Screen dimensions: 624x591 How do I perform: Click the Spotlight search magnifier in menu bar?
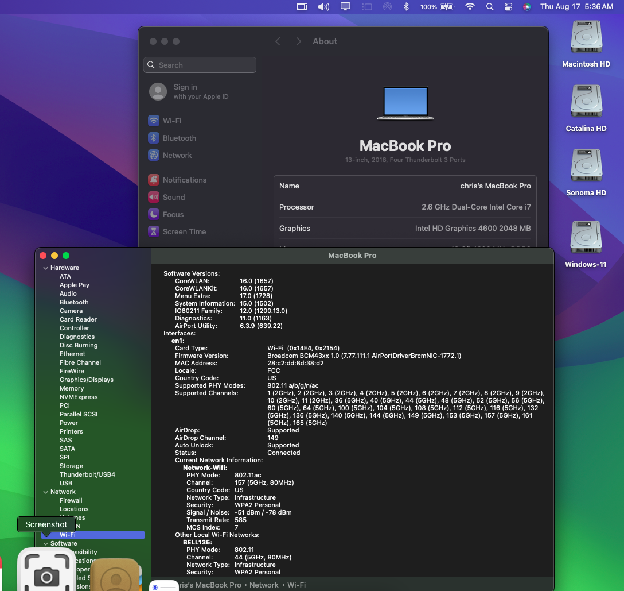tap(489, 7)
